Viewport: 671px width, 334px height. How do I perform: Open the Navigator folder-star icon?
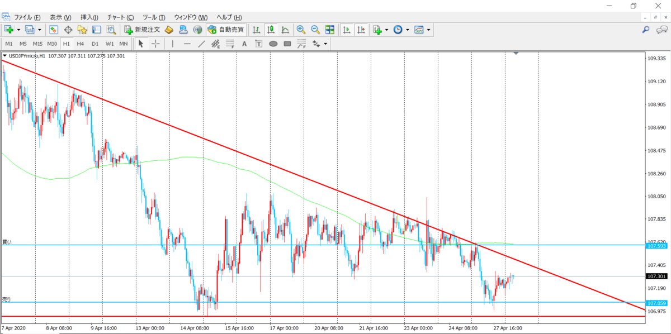pyautogui.click(x=82, y=30)
